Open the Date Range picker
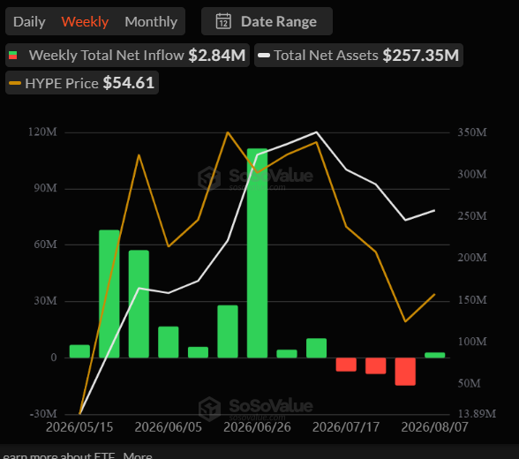The width and height of the screenshot is (519, 459). (x=267, y=21)
